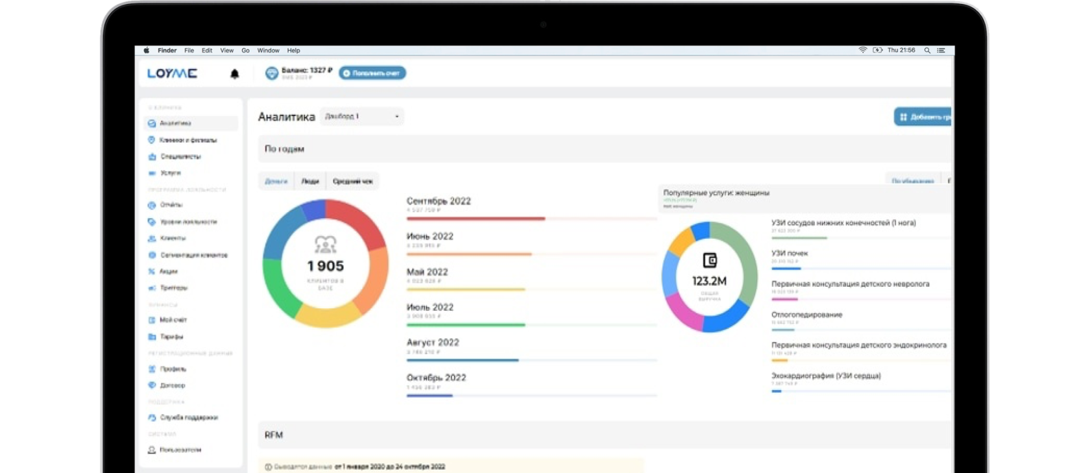Click the Пополнить счет button
This screenshot has width=1090, height=473.
tap(372, 73)
